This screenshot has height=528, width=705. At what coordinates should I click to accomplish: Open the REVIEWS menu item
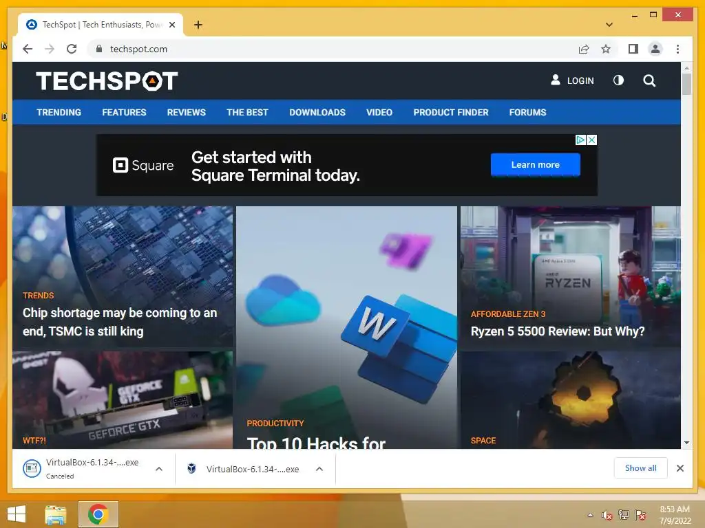pos(186,112)
